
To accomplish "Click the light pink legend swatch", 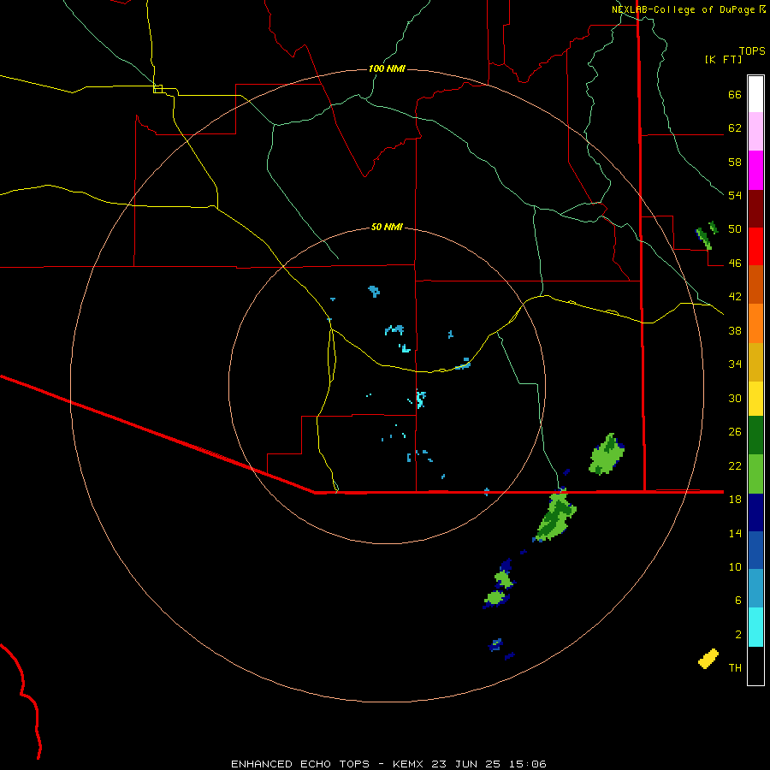I will pyautogui.click(x=755, y=131).
